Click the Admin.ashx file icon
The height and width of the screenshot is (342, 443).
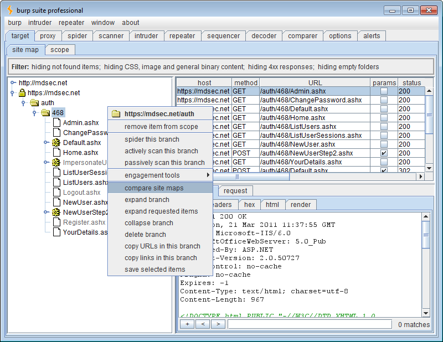tap(57, 122)
